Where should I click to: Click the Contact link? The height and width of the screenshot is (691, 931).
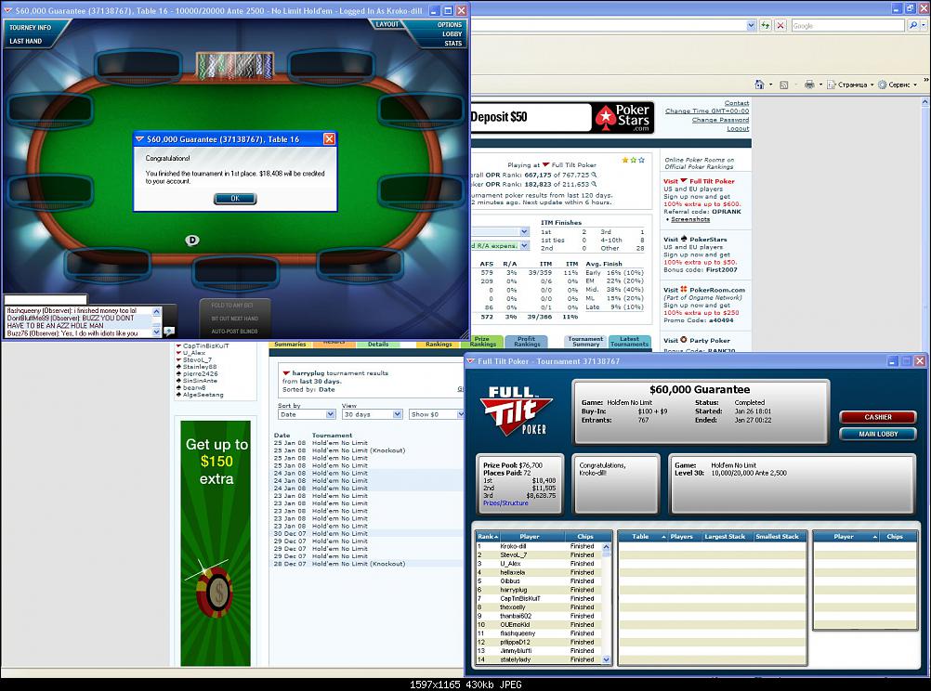coord(737,103)
